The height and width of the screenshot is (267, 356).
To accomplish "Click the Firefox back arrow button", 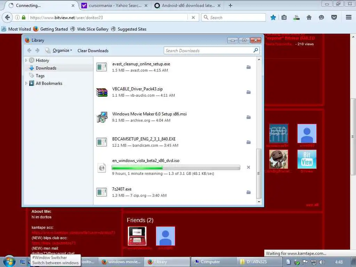I will pos(7,17).
